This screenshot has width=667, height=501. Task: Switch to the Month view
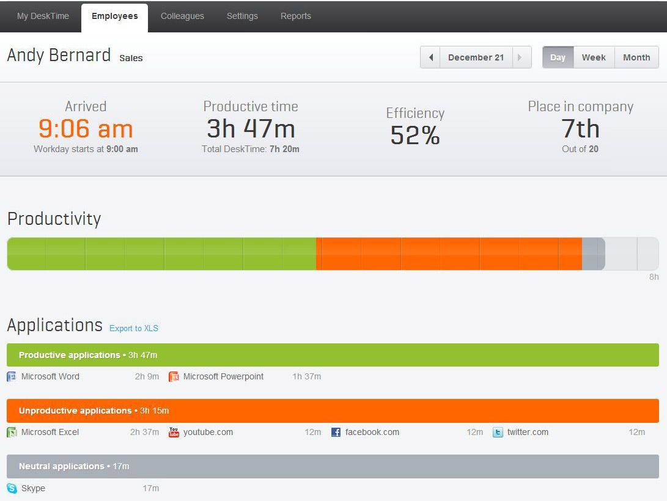tap(636, 57)
